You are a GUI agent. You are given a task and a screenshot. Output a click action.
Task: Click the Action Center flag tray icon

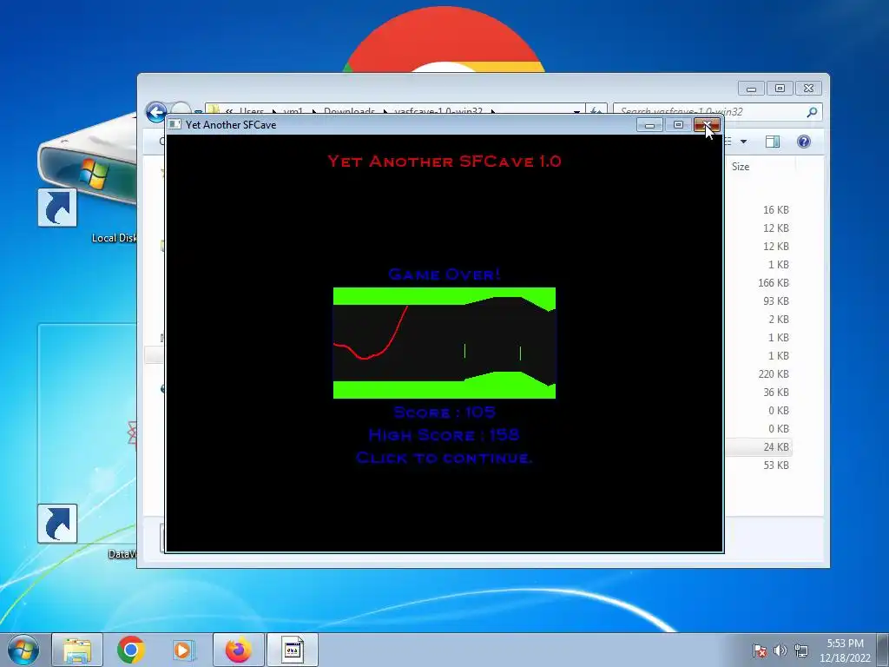pyautogui.click(x=760, y=650)
